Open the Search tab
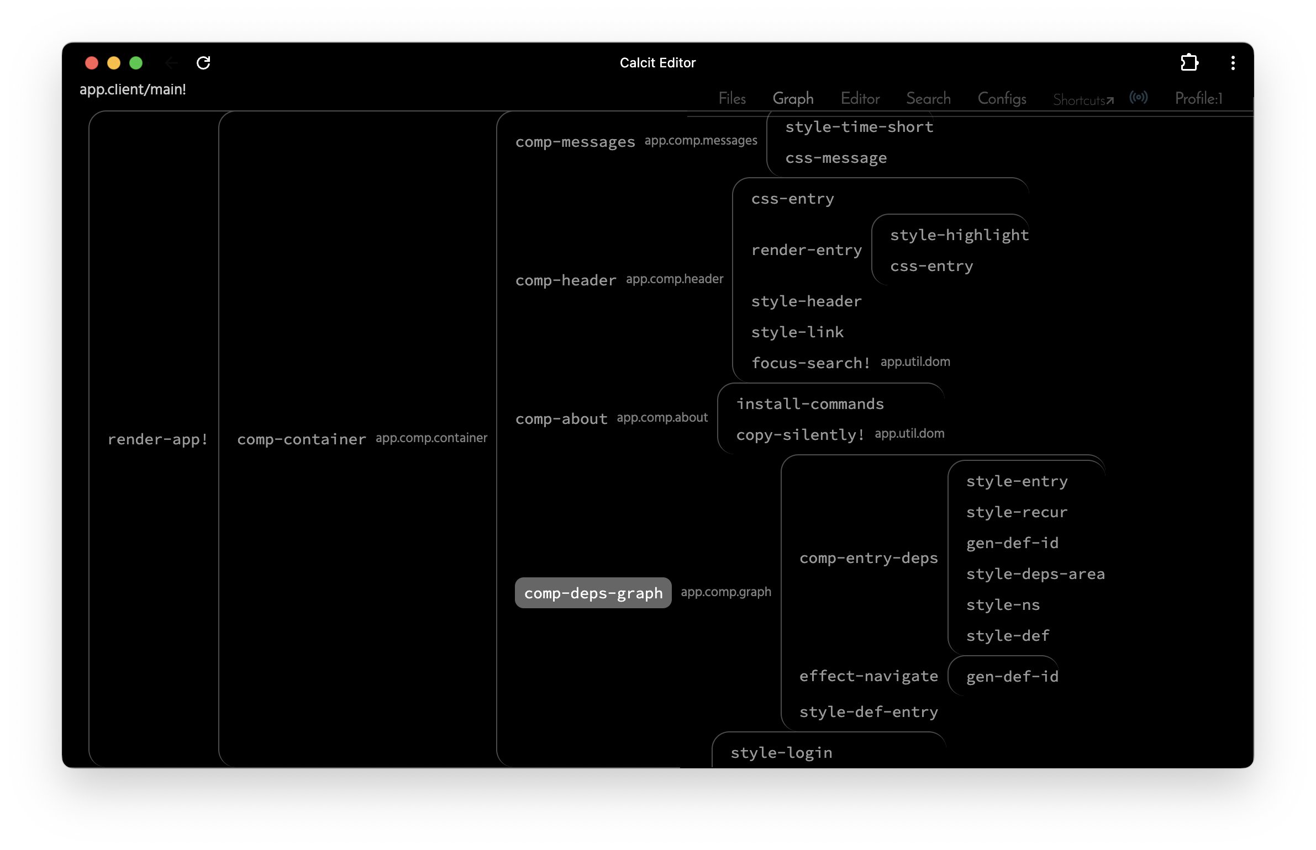Viewport: 1316px width, 850px height. (x=928, y=99)
